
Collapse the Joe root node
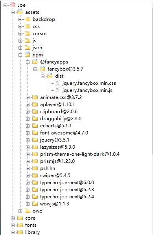pyautogui.click(x=6, y=5)
